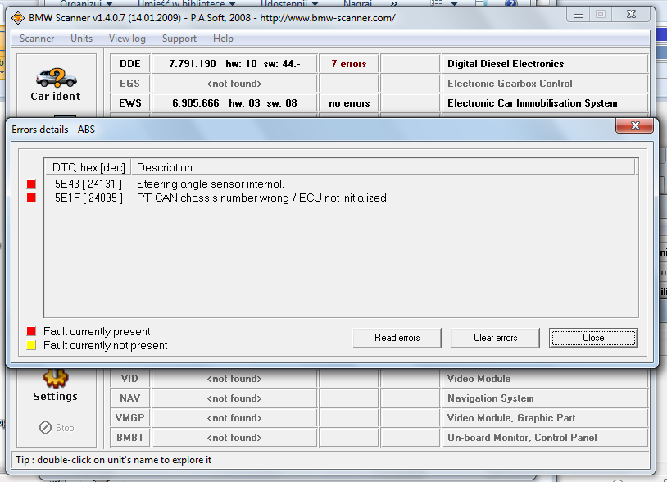Click the DTC, hex [dec] column header

tap(88, 167)
